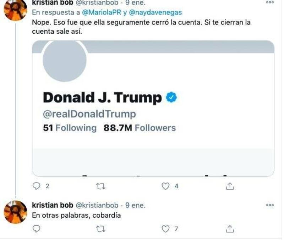Viewport: 284px width, 240px height.
Task: Click the 51 Following text
Action: [x=70, y=128]
